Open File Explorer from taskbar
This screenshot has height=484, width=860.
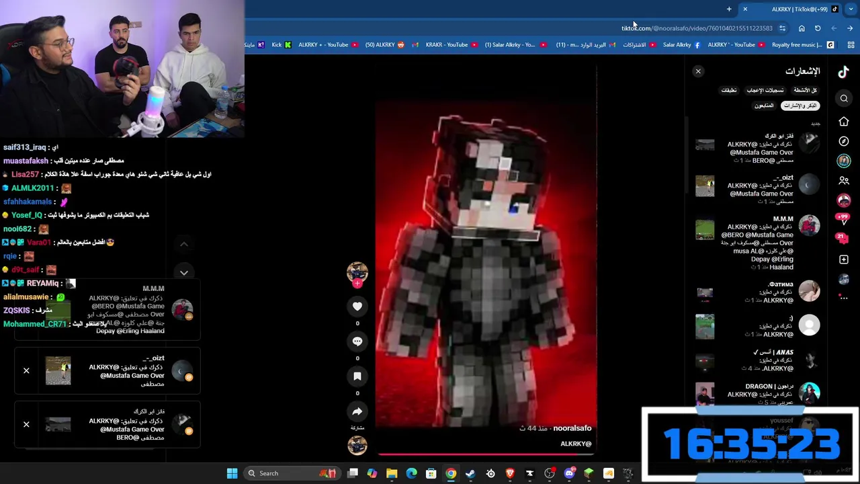tap(392, 473)
